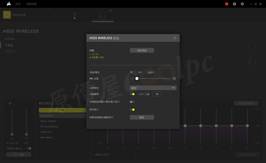Close the HS55 WIRELESS 設定 dialog

pos(175,38)
